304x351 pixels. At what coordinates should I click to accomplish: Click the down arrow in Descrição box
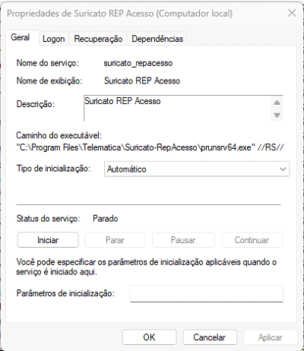(277, 115)
